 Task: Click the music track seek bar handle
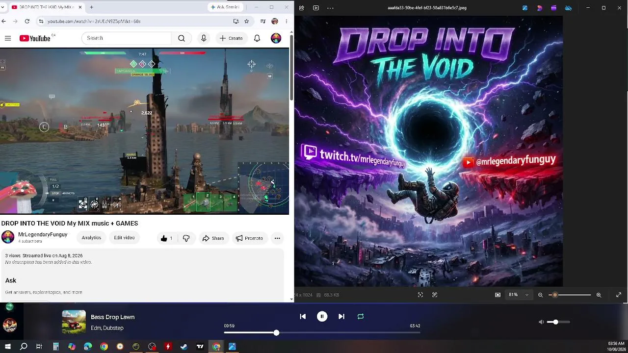coord(276,333)
